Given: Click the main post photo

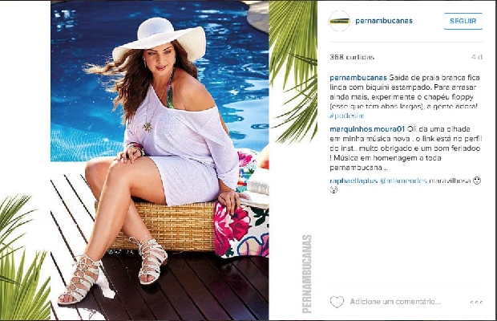Looking at the screenshot, I should click(x=160, y=160).
